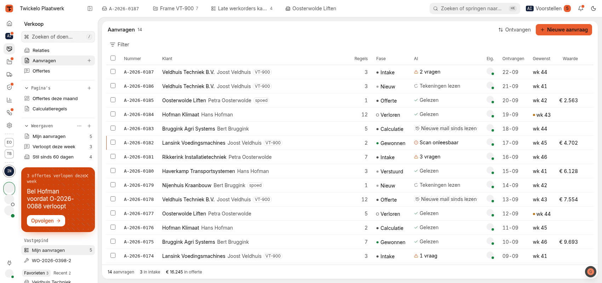Open the Late werkorders tab
Image resolution: width=602 pixels, height=283 pixels.
click(242, 8)
